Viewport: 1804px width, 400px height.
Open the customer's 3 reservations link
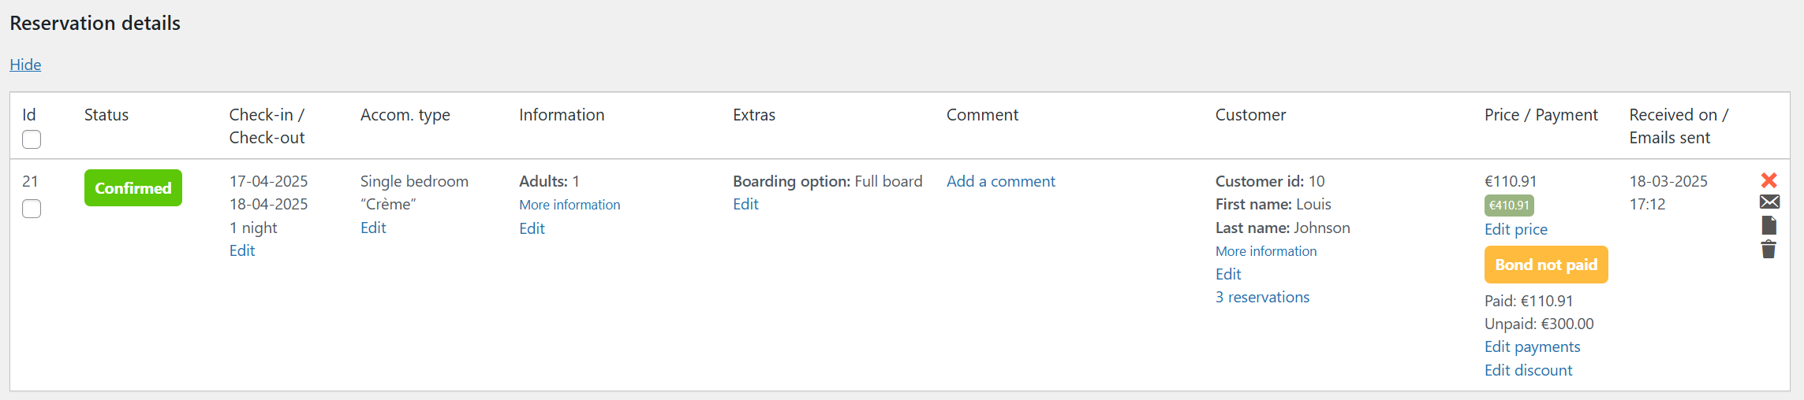click(x=1262, y=297)
